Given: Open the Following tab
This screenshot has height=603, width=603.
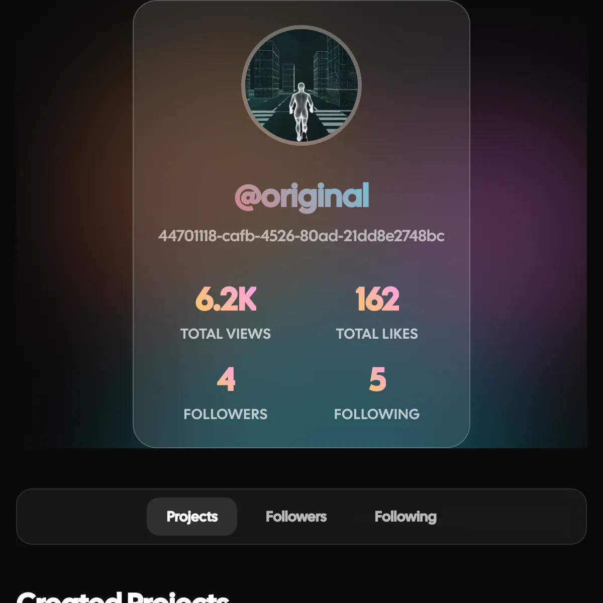Looking at the screenshot, I should pos(406,516).
